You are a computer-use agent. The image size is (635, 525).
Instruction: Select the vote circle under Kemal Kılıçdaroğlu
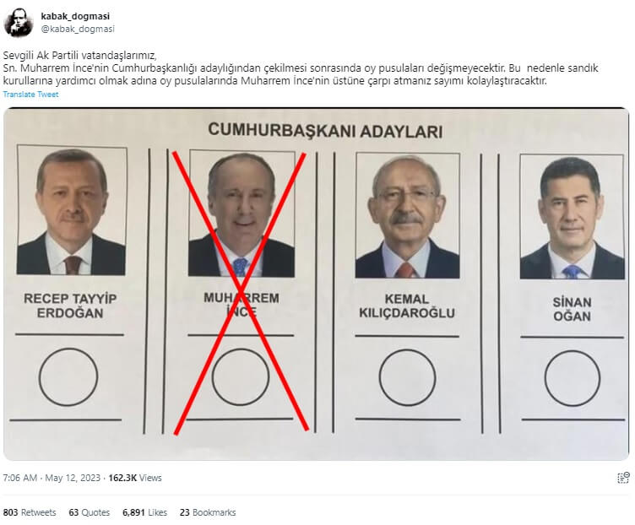tap(407, 377)
